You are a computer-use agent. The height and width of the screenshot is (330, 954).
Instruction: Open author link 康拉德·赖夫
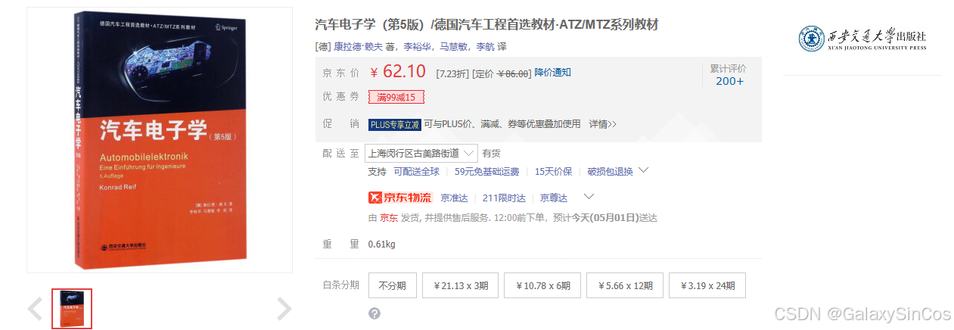[x=359, y=46]
